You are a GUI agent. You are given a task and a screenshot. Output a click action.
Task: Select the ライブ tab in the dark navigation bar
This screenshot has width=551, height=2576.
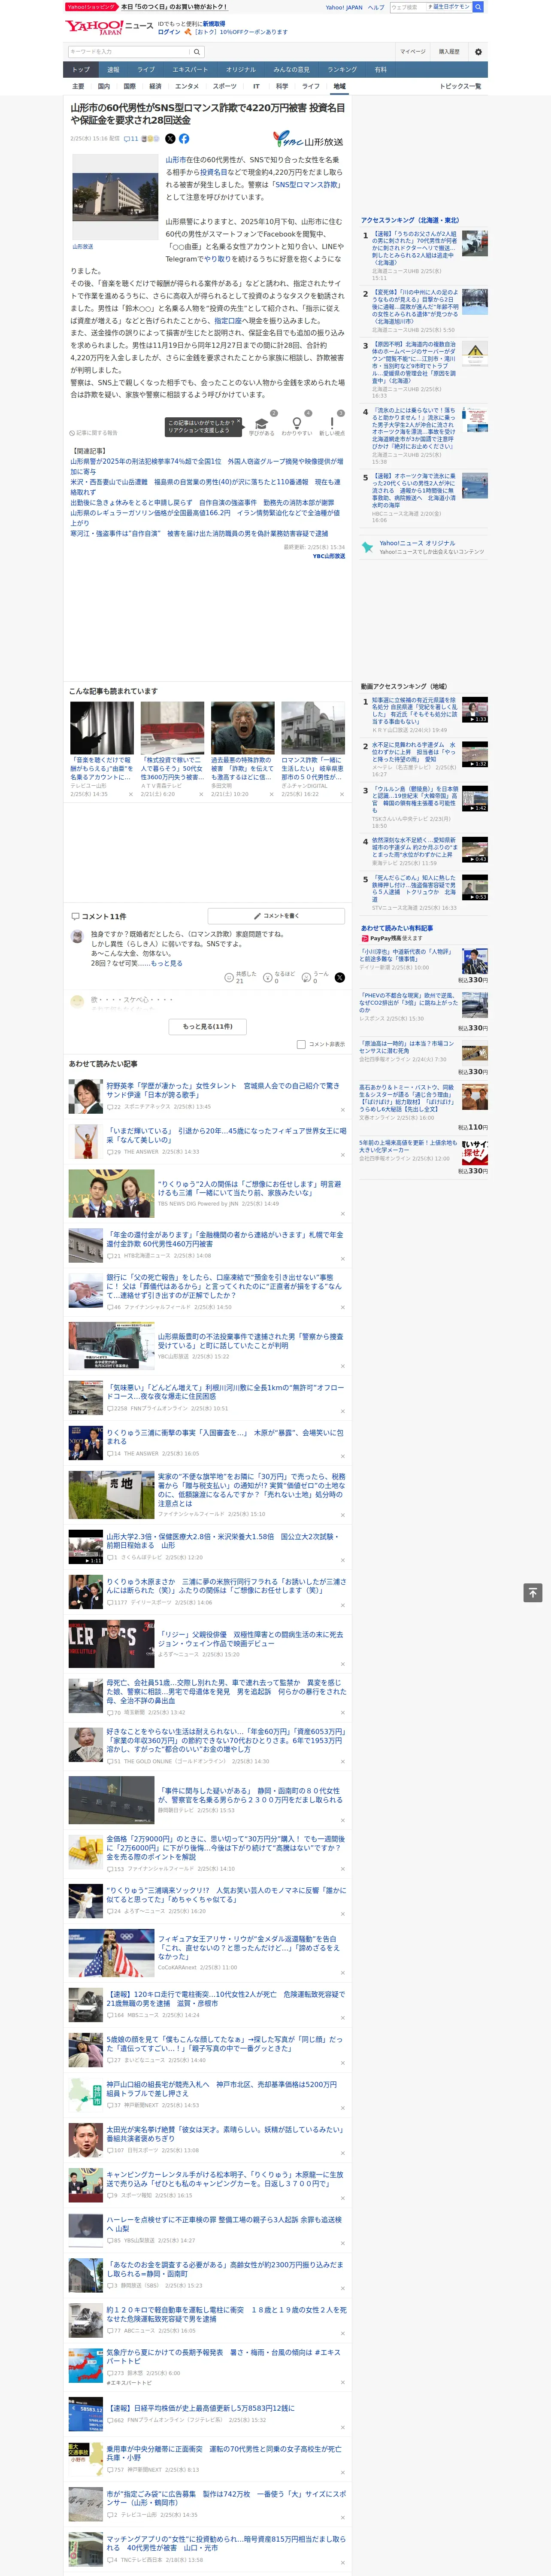(x=146, y=70)
